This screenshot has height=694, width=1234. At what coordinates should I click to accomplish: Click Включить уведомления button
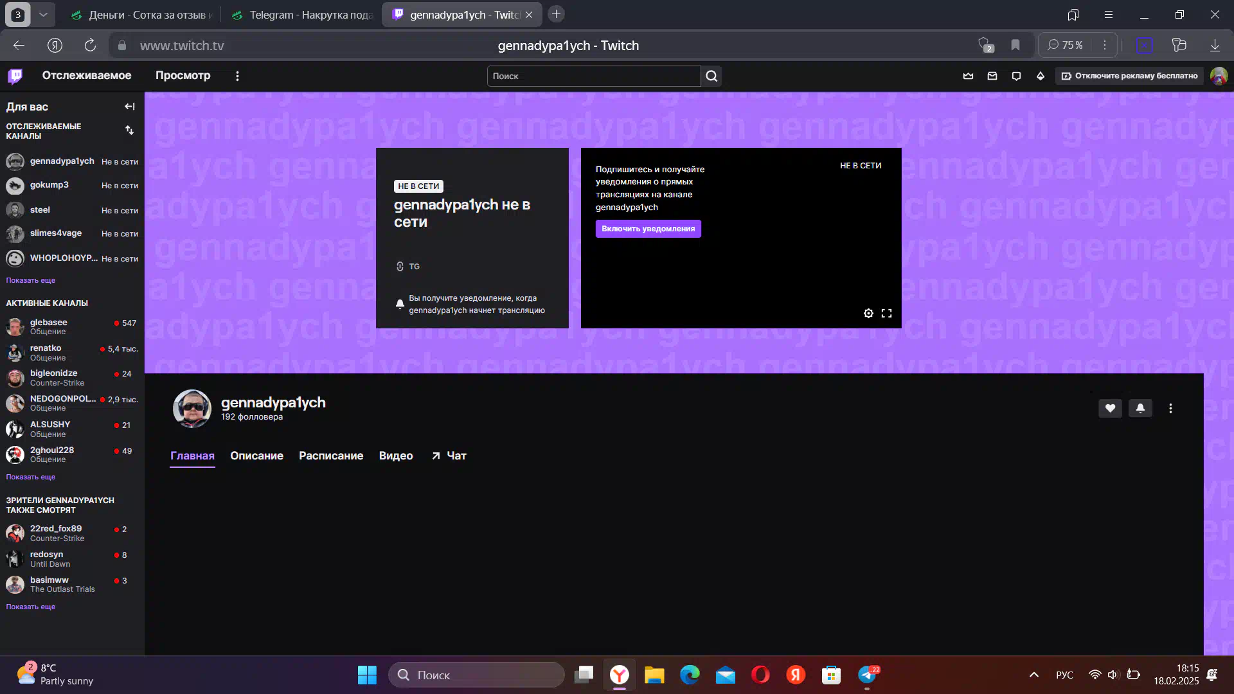tap(648, 229)
